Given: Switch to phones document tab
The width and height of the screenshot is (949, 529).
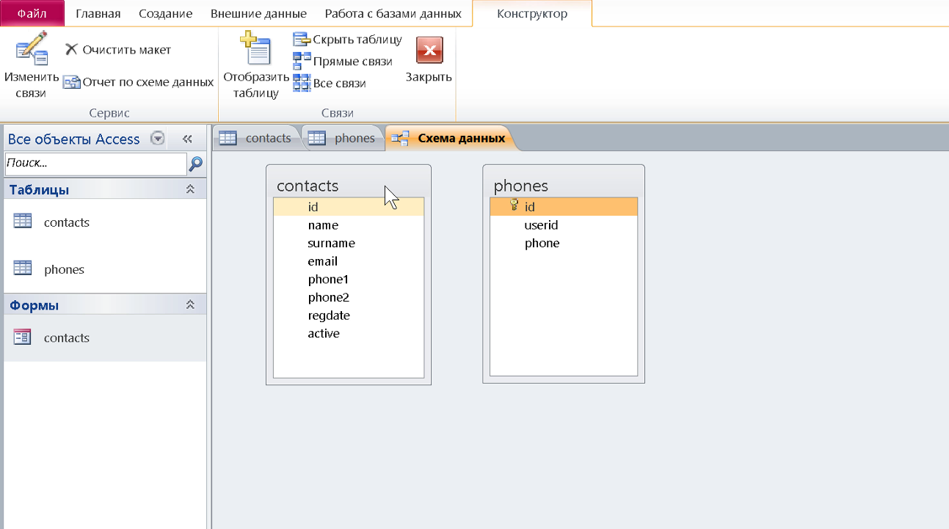Looking at the screenshot, I should 343,138.
